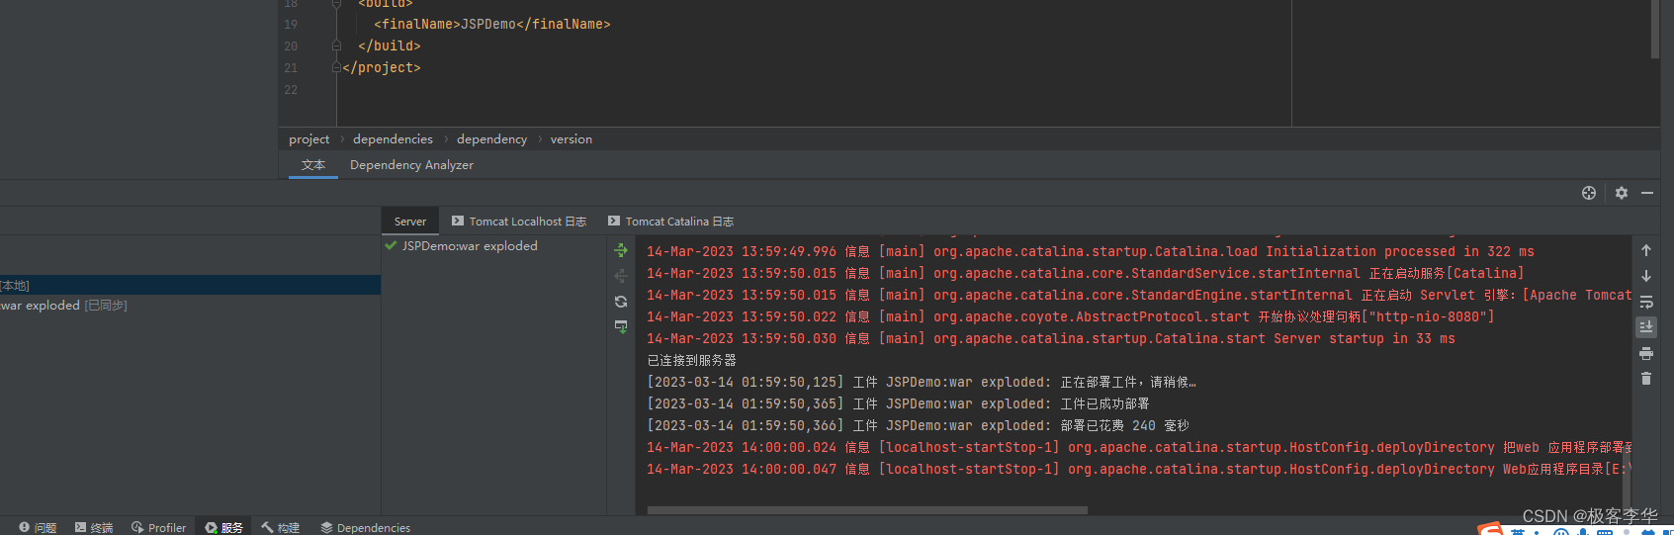Select the highlighted [本地] tree row

[x=190, y=285]
